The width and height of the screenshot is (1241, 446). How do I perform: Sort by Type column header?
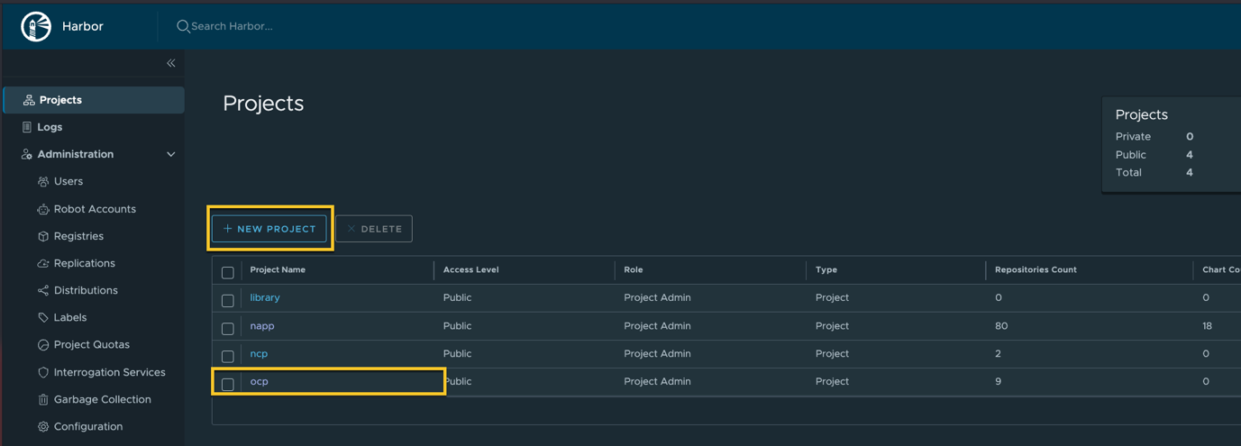tap(826, 269)
